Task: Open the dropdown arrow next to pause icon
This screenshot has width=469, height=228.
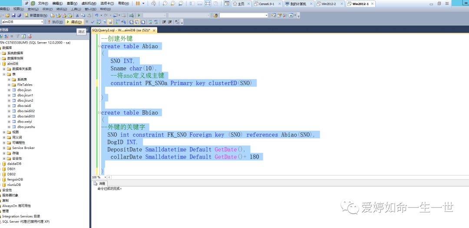Action: point(143,3)
